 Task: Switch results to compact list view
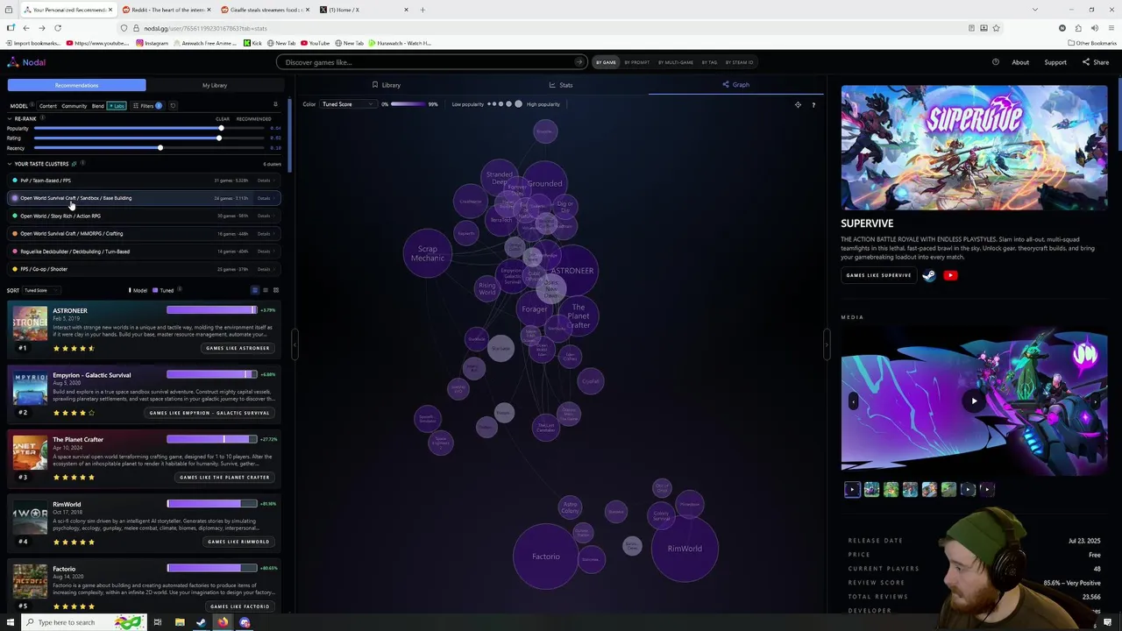tap(266, 290)
